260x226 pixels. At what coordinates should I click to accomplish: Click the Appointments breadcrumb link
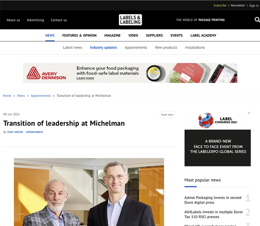41,96
